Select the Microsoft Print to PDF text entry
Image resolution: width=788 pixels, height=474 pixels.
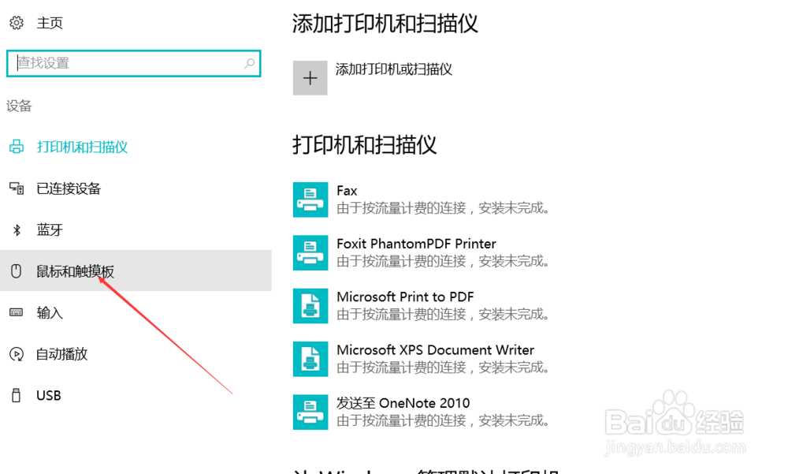(x=405, y=297)
